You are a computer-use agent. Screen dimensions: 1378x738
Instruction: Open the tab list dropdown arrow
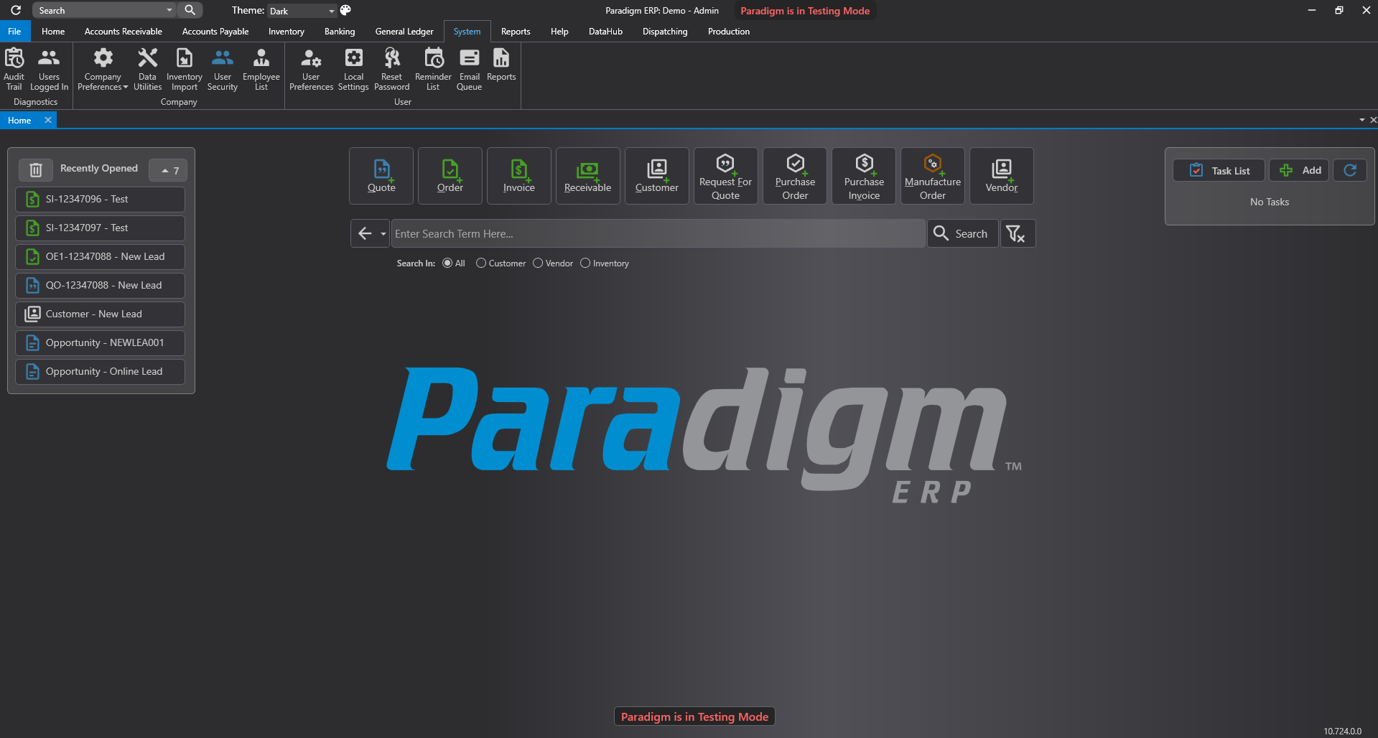click(1362, 120)
